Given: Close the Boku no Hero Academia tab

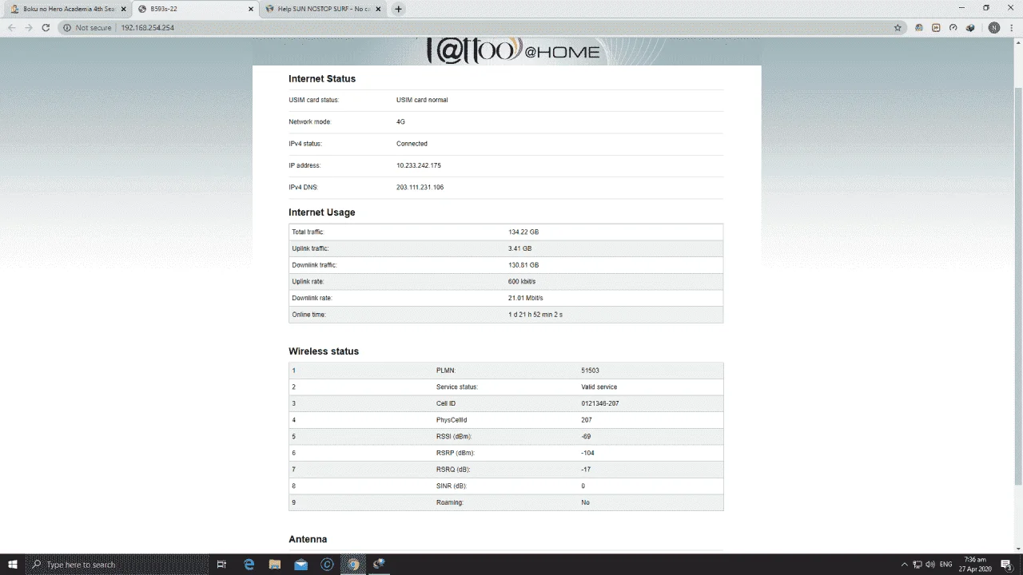Looking at the screenshot, I should 124,9.
